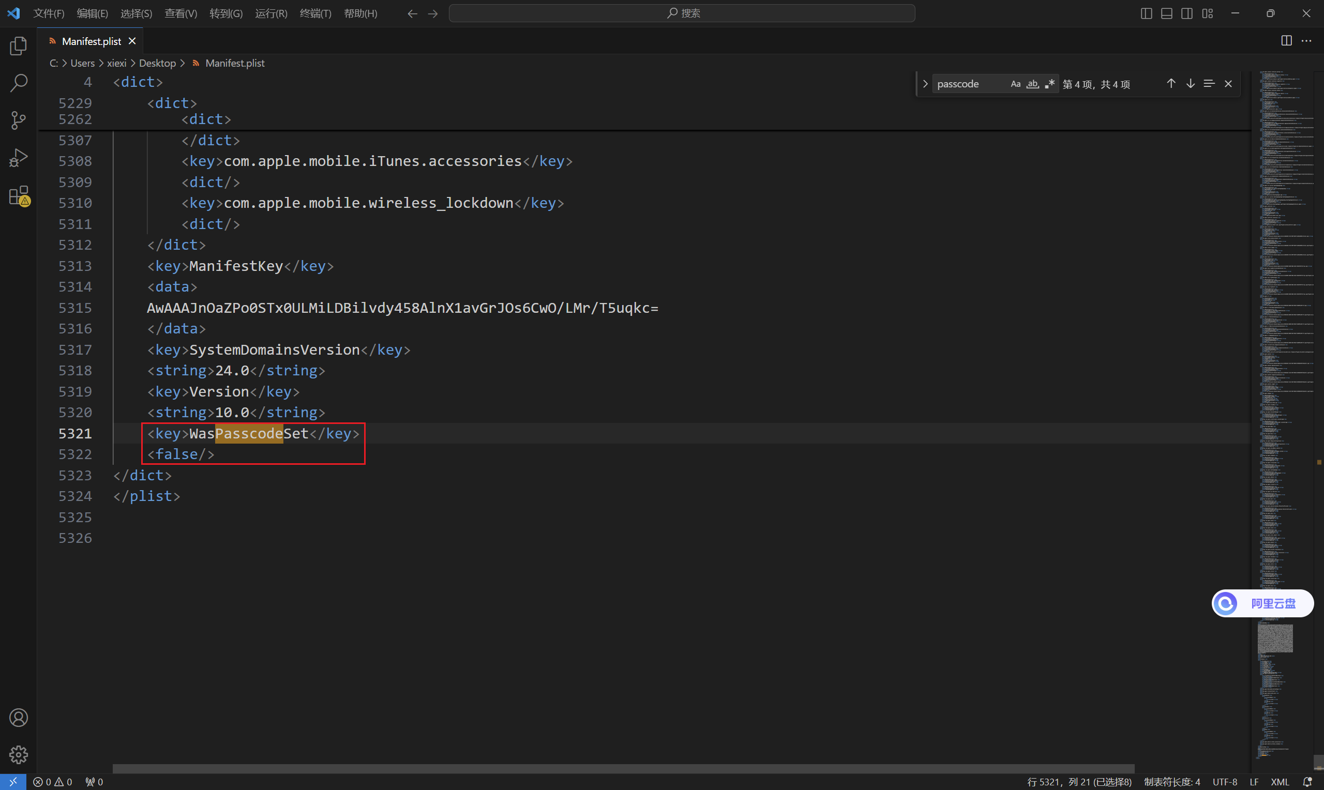Select the Manifest.plist editor tab
Image resolution: width=1324 pixels, height=790 pixels.
click(91, 41)
